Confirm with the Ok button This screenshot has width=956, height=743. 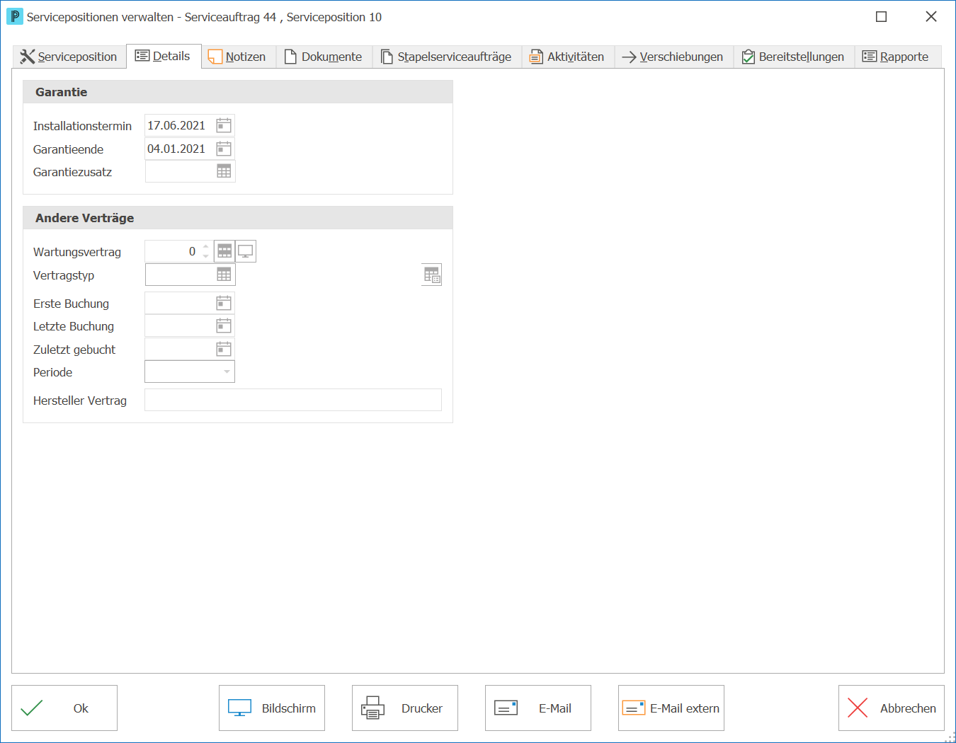(64, 708)
